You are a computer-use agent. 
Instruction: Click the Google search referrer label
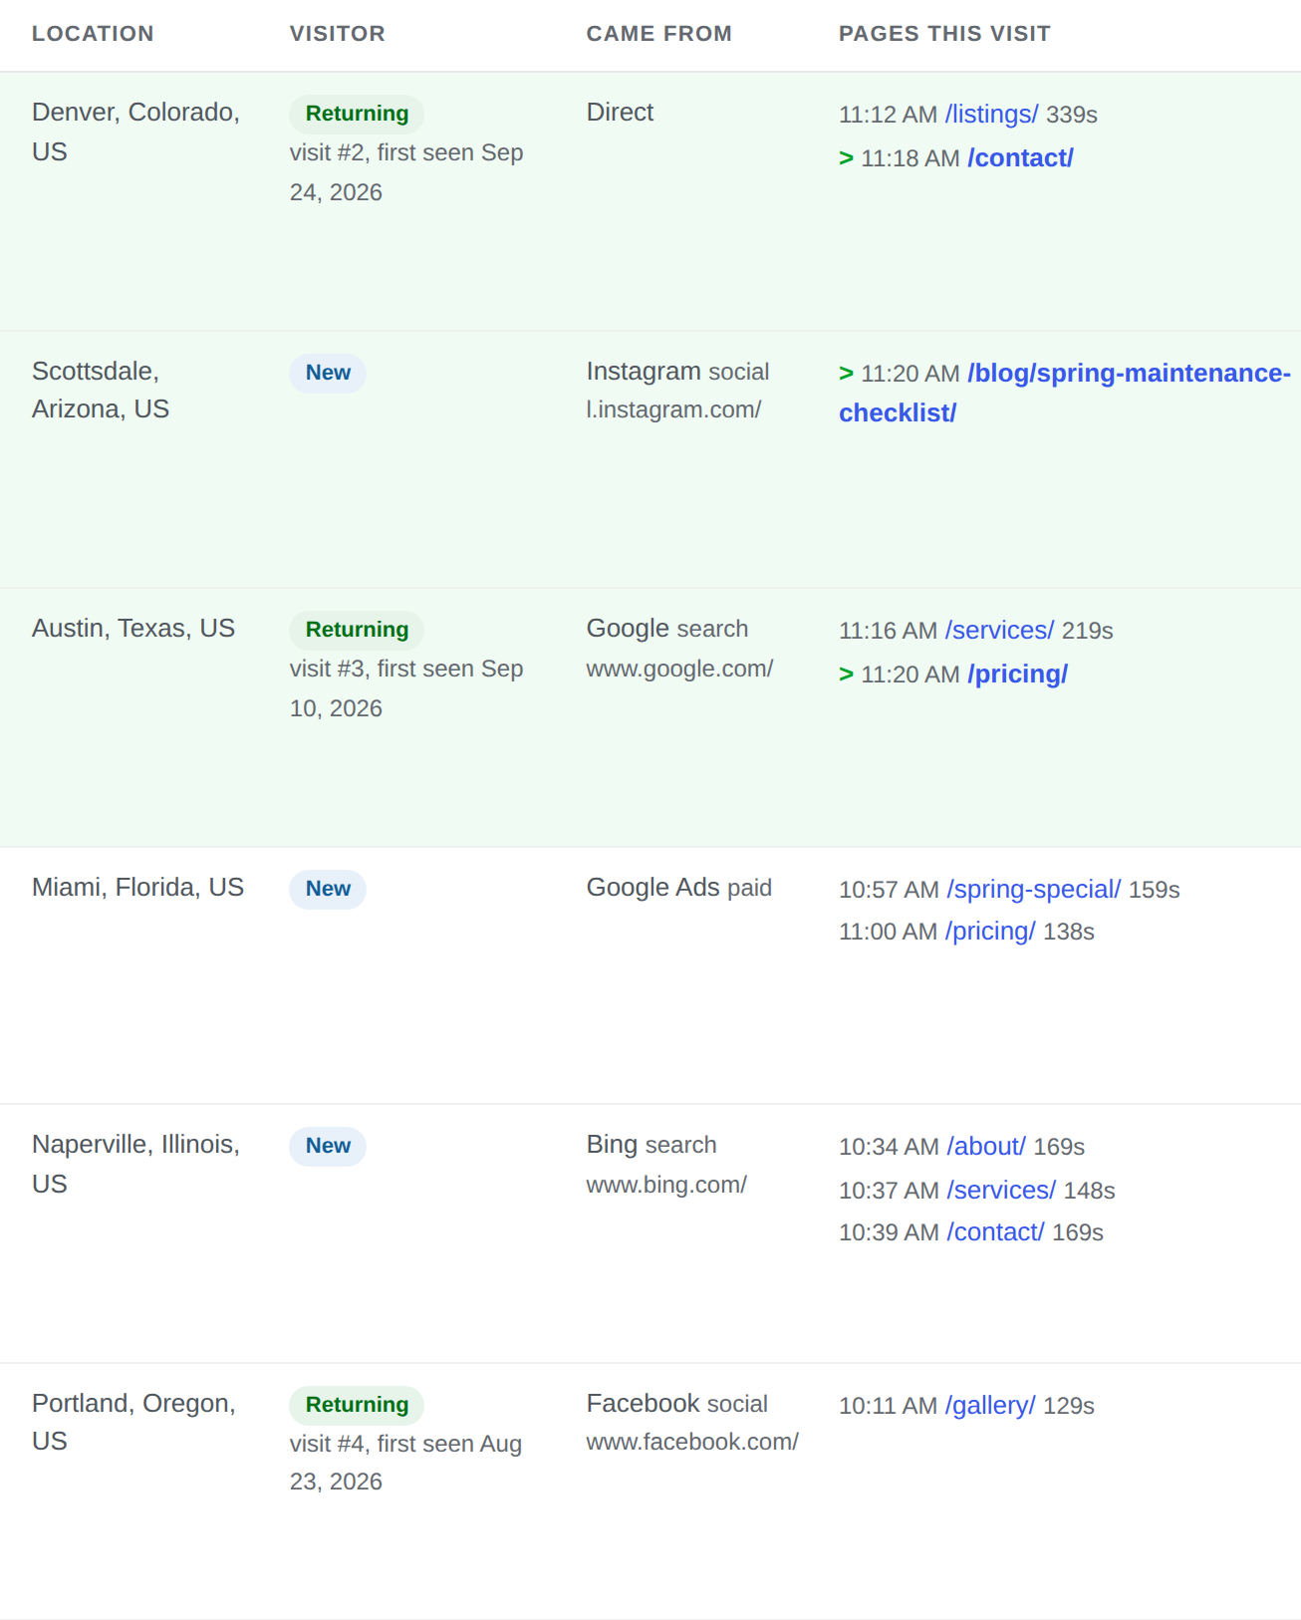tap(666, 629)
